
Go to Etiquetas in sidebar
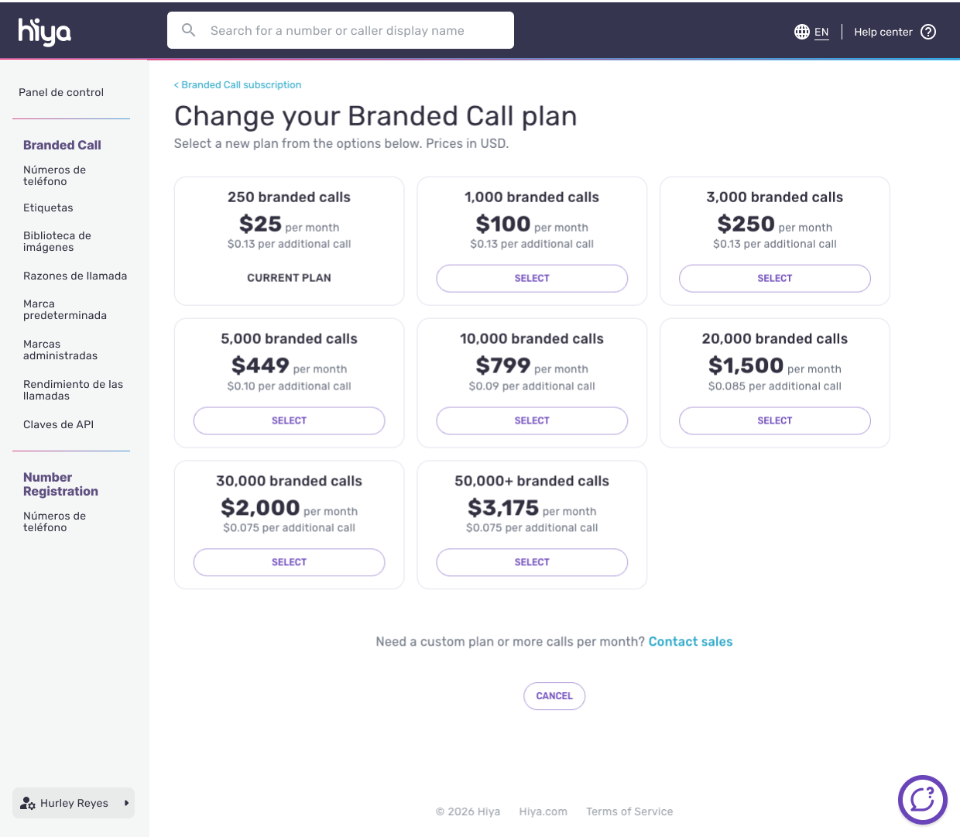click(x=48, y=208)
